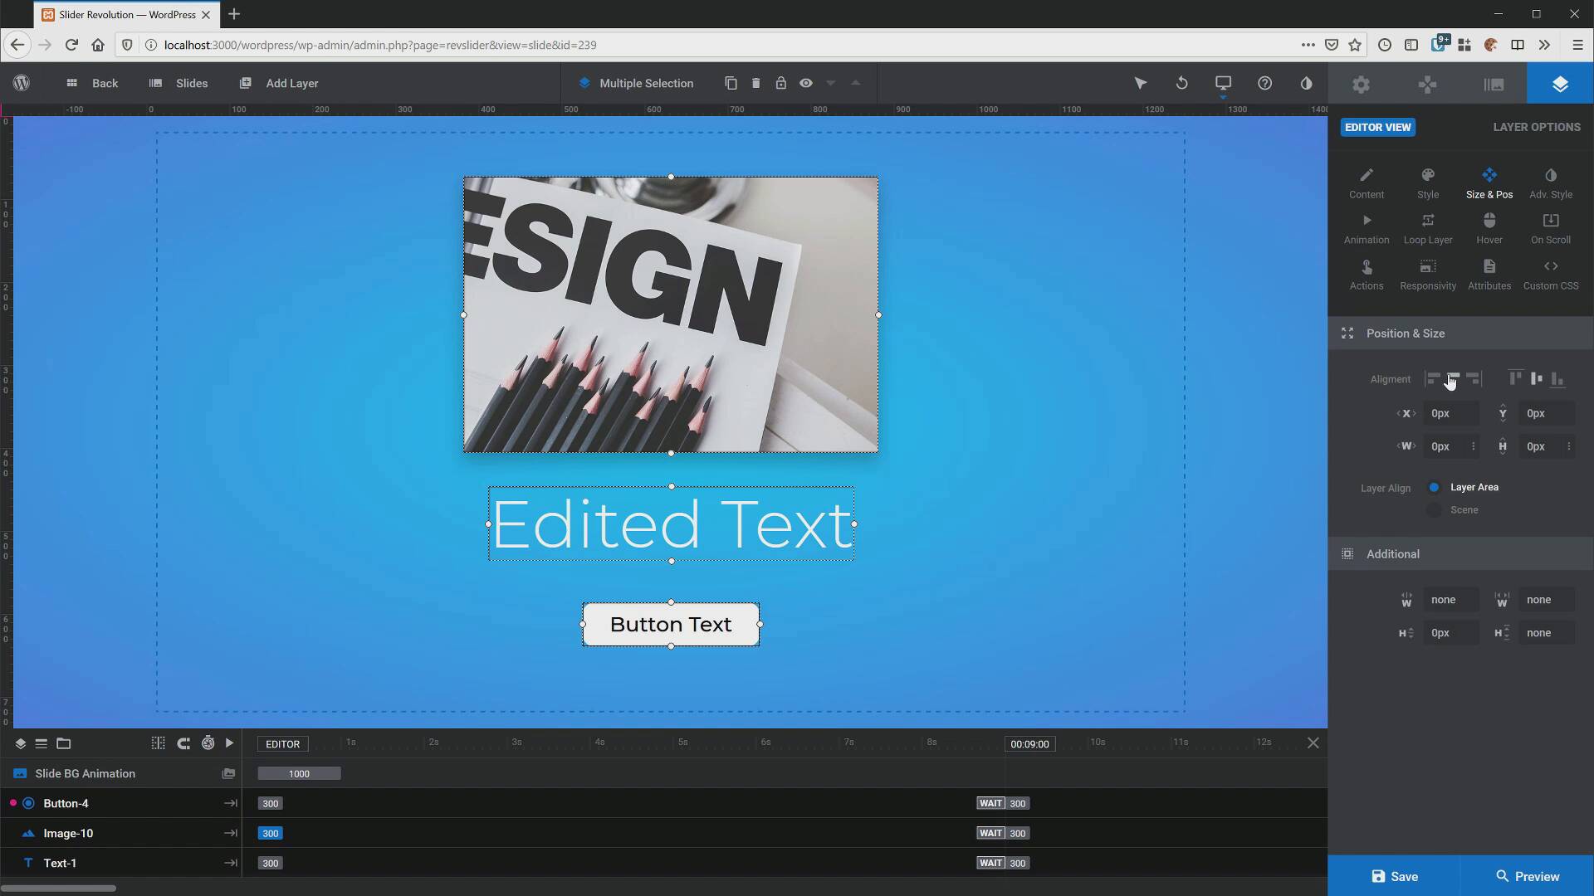Screen dimensions: 1594x896
Task: Click the Preview button
Action: [x=1528, y=876]
